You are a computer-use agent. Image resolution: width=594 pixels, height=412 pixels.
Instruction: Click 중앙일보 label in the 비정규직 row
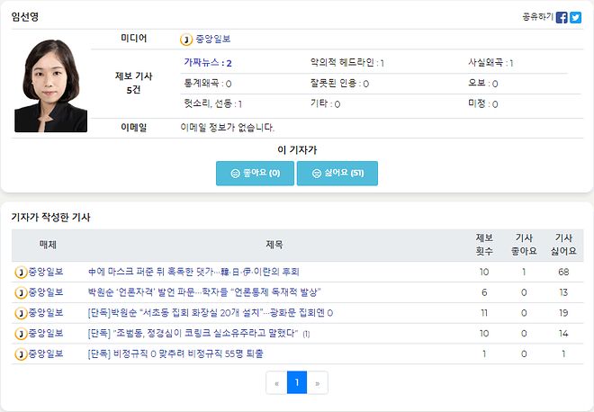(46, 354)
